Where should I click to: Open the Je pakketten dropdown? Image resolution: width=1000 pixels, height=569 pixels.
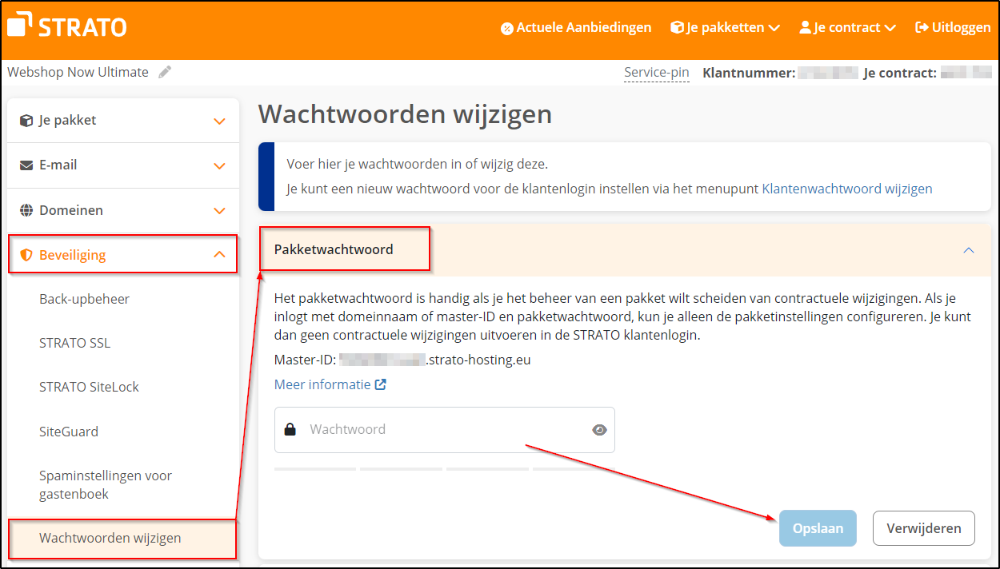click(x=724, y=26)
